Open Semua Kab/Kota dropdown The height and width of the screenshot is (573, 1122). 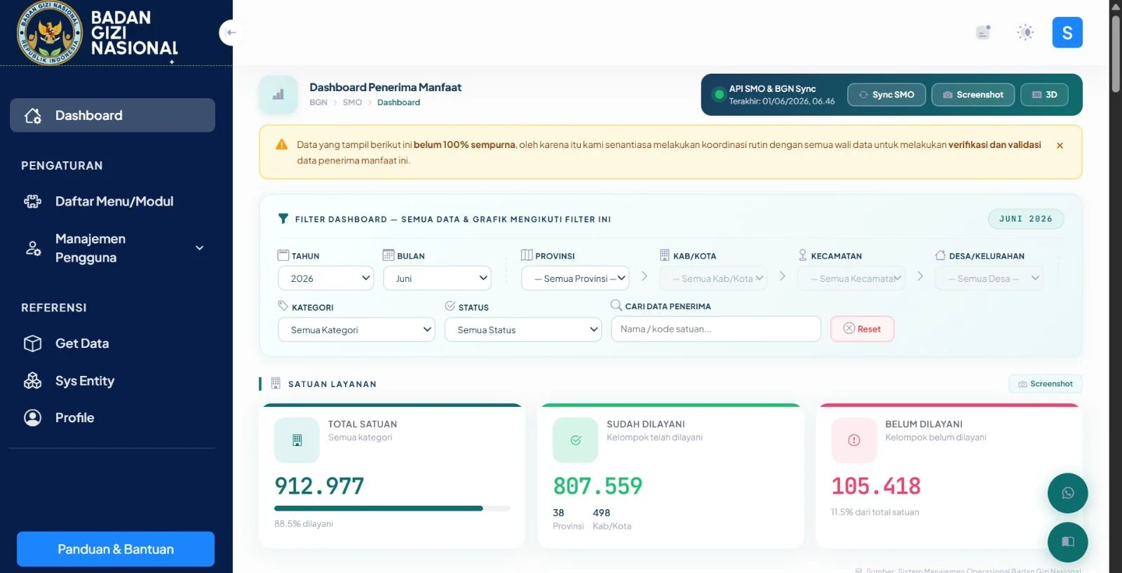(x=713, y=278)
